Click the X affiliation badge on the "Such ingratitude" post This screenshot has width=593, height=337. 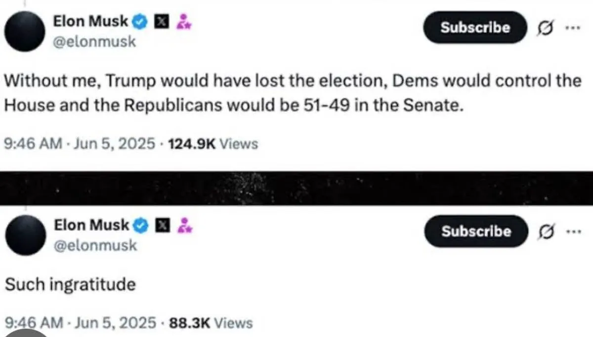point(161,225)
